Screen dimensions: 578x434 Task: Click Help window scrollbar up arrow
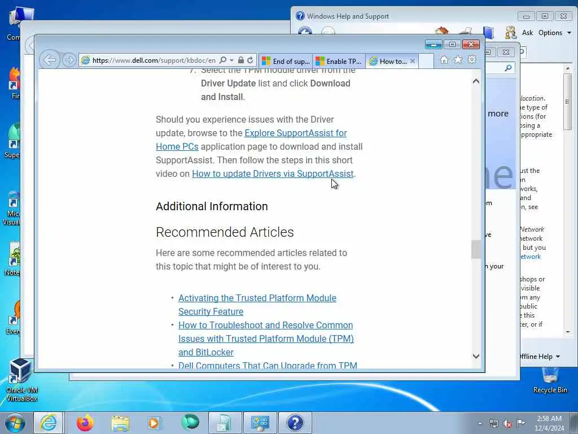coord(568,68)
